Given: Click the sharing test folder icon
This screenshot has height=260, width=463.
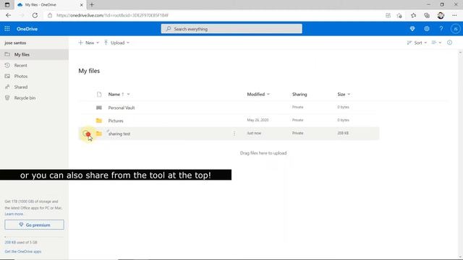Looking at the screenshot, I should [99, 133].
